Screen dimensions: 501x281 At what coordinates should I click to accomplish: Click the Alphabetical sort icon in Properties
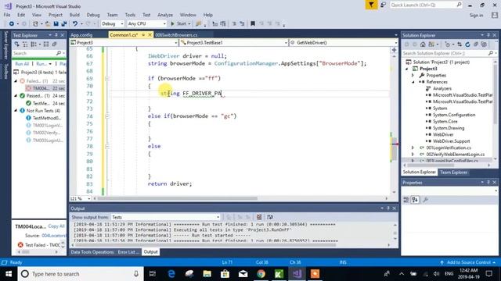[415, 200]
